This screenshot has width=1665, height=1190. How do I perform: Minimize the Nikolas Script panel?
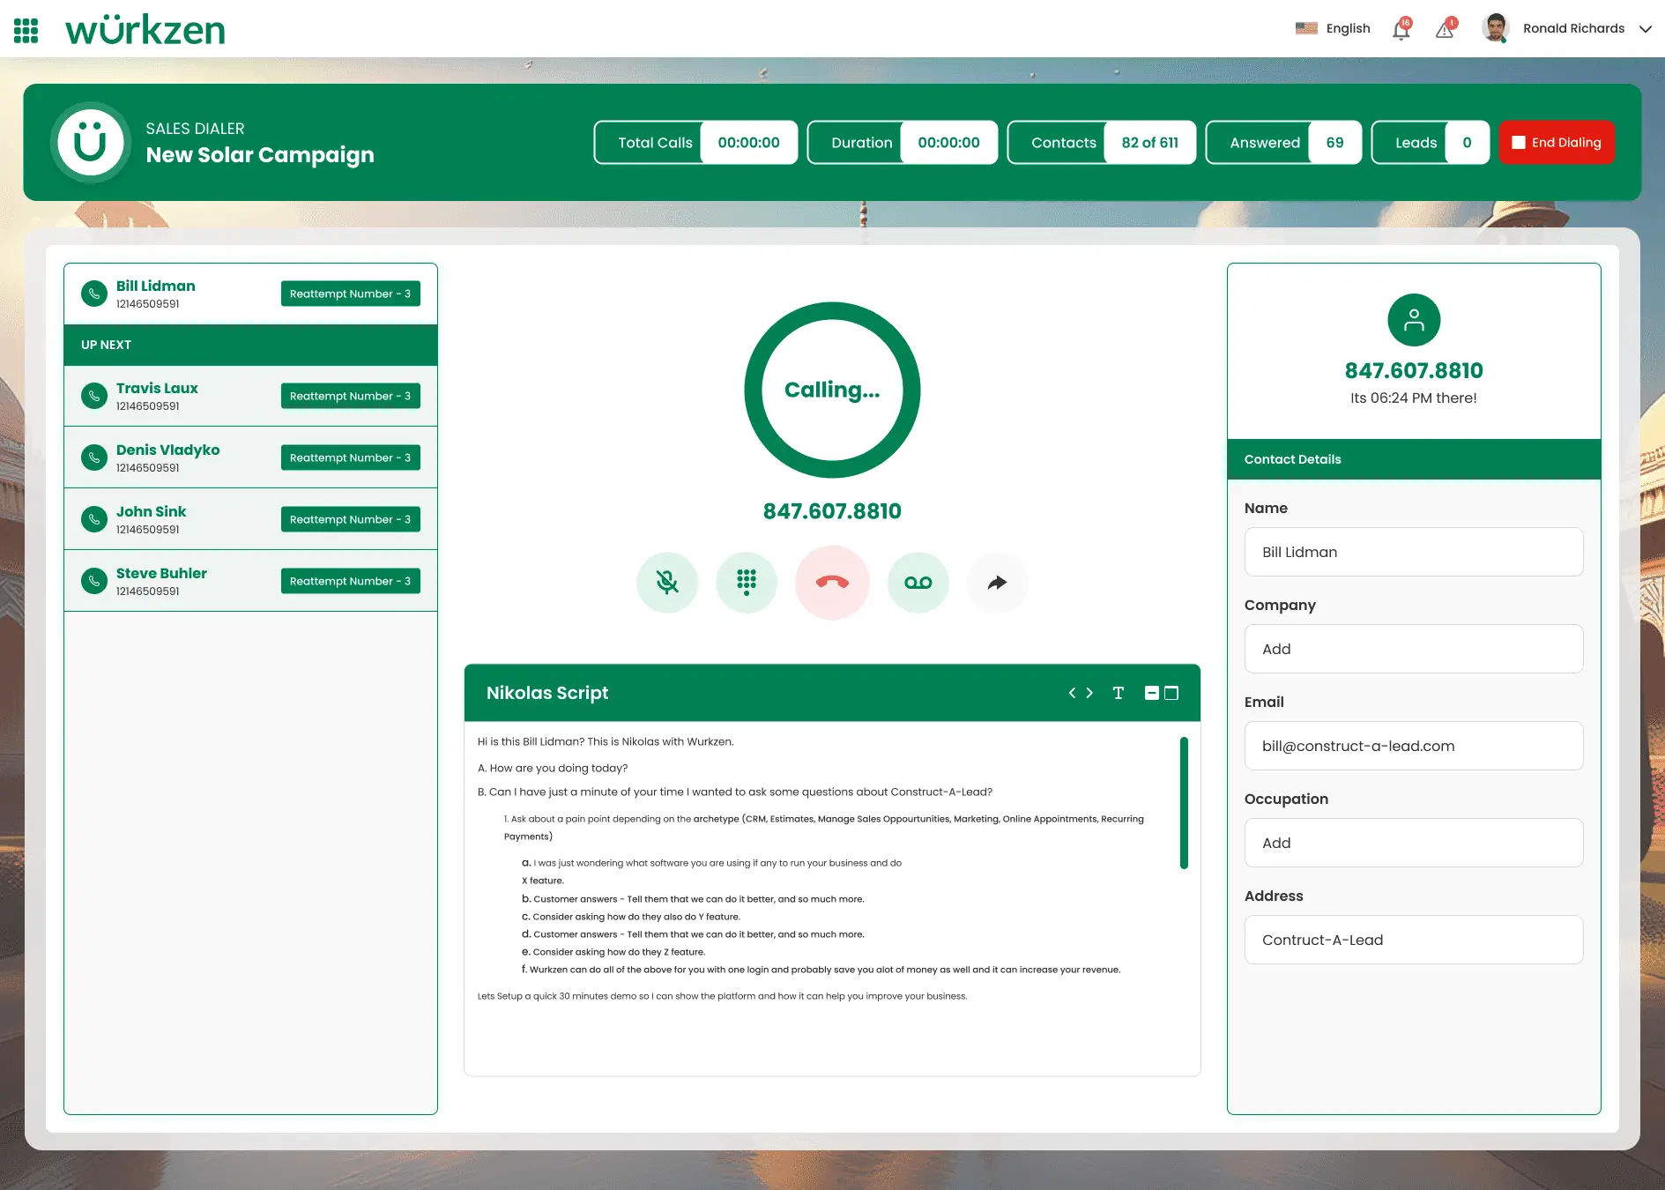[x=1151, y=693]
